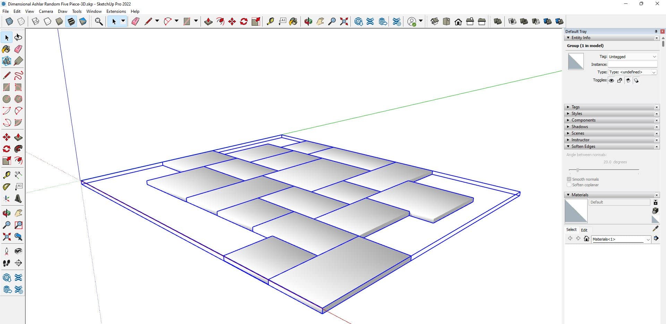Select the Walk tool in left toolbar
Image resolution: width=666 pixels, height=324 pixels.
pyautogui.click(x=7, y=263)
